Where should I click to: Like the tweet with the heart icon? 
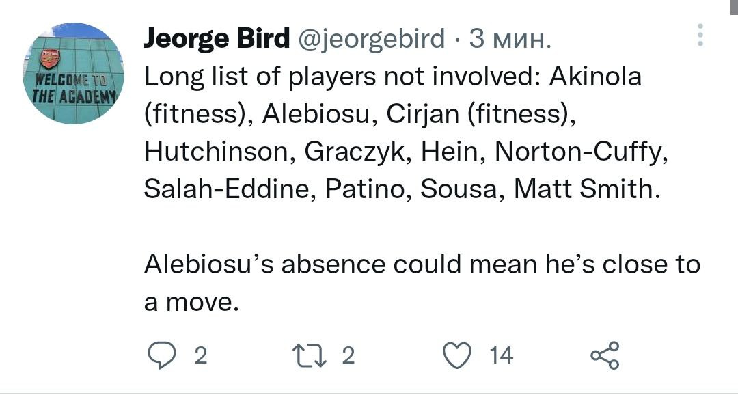click(x=458, y=355)
